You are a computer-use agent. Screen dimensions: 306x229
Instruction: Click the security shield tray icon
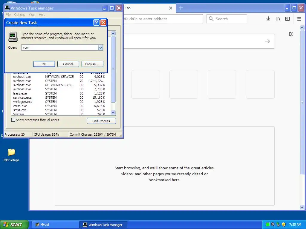click(284, 225)
